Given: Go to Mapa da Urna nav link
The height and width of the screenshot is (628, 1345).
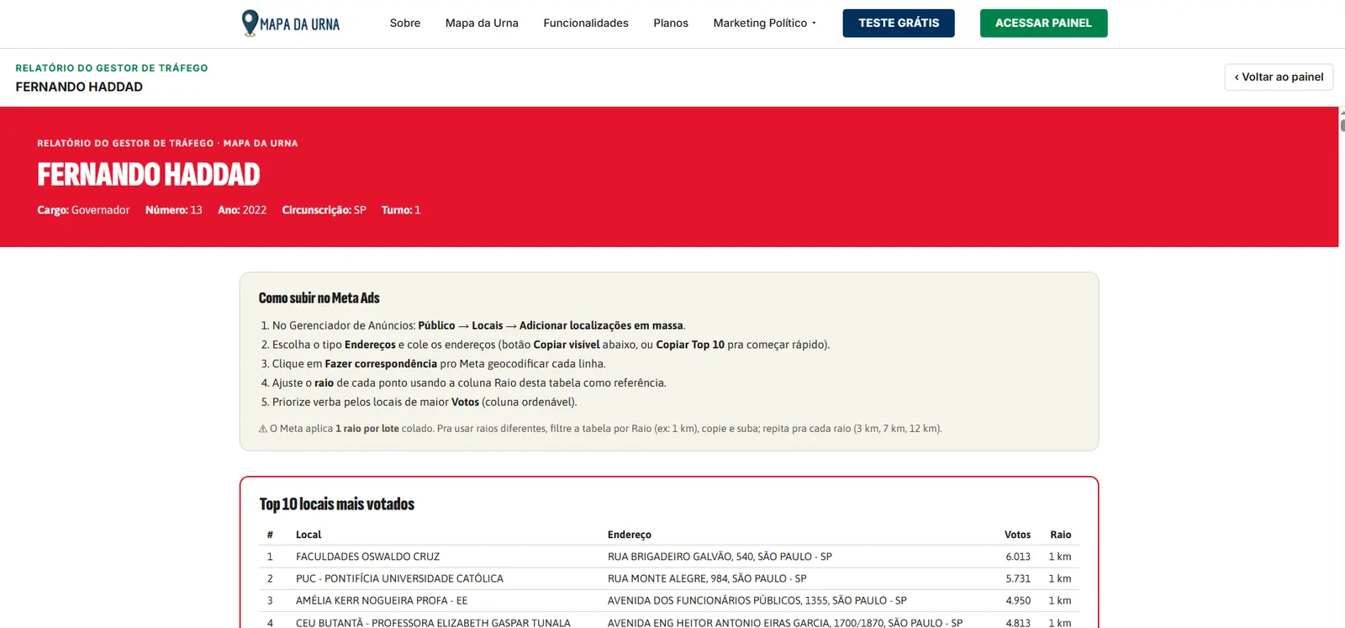Looking at the screenshot, I should 482,23.
